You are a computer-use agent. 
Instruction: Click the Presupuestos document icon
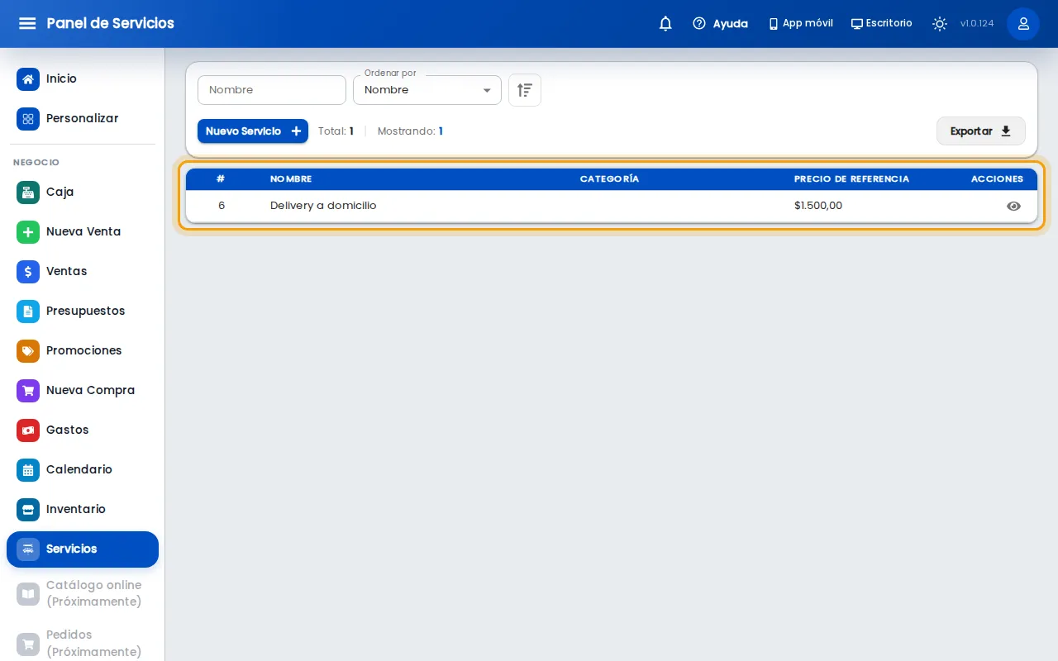tap(28, 311)
